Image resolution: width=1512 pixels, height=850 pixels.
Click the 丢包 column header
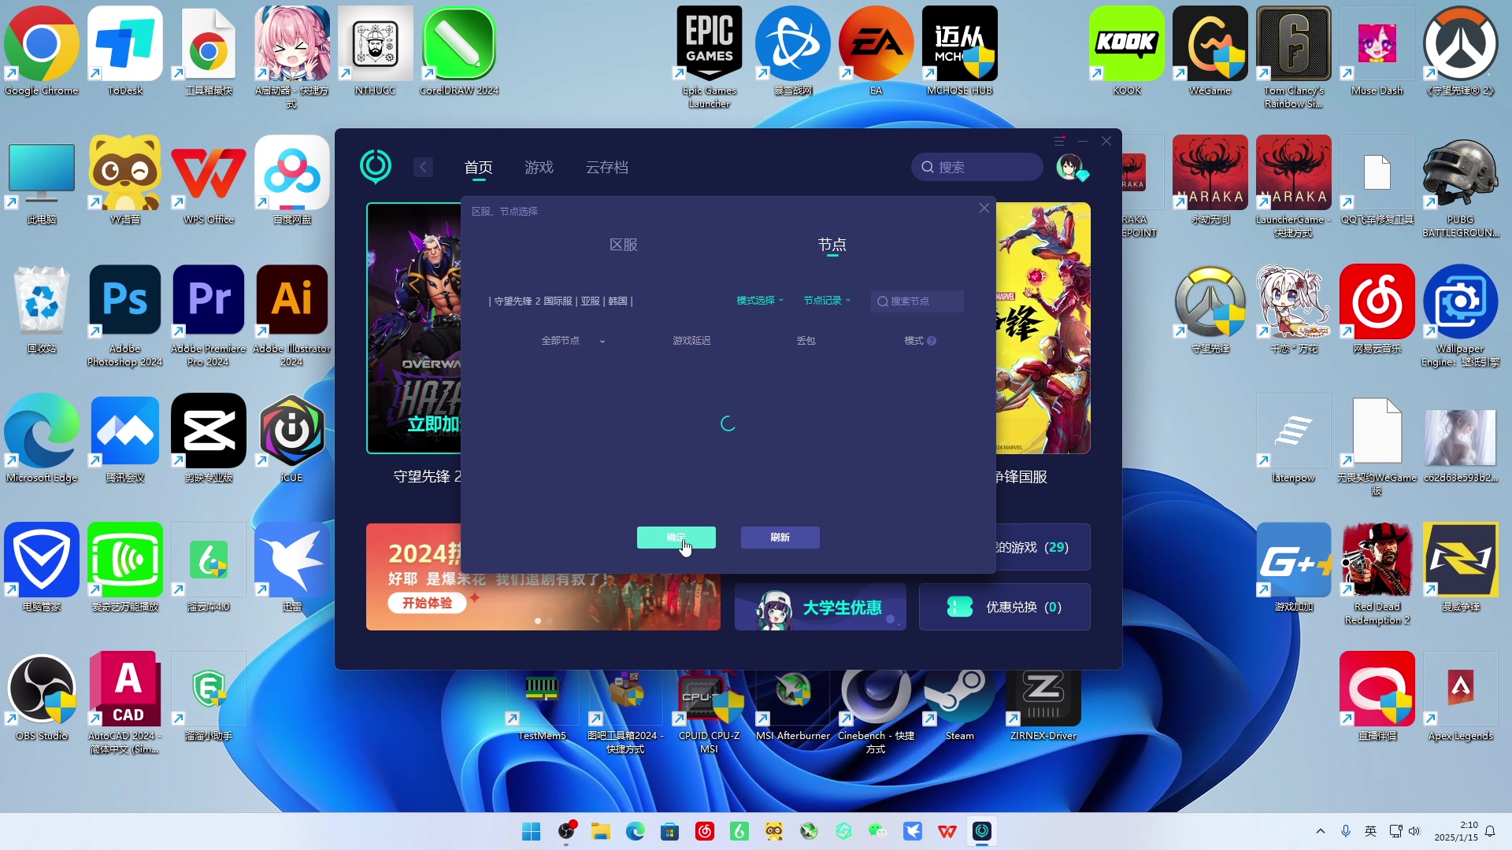806,341
